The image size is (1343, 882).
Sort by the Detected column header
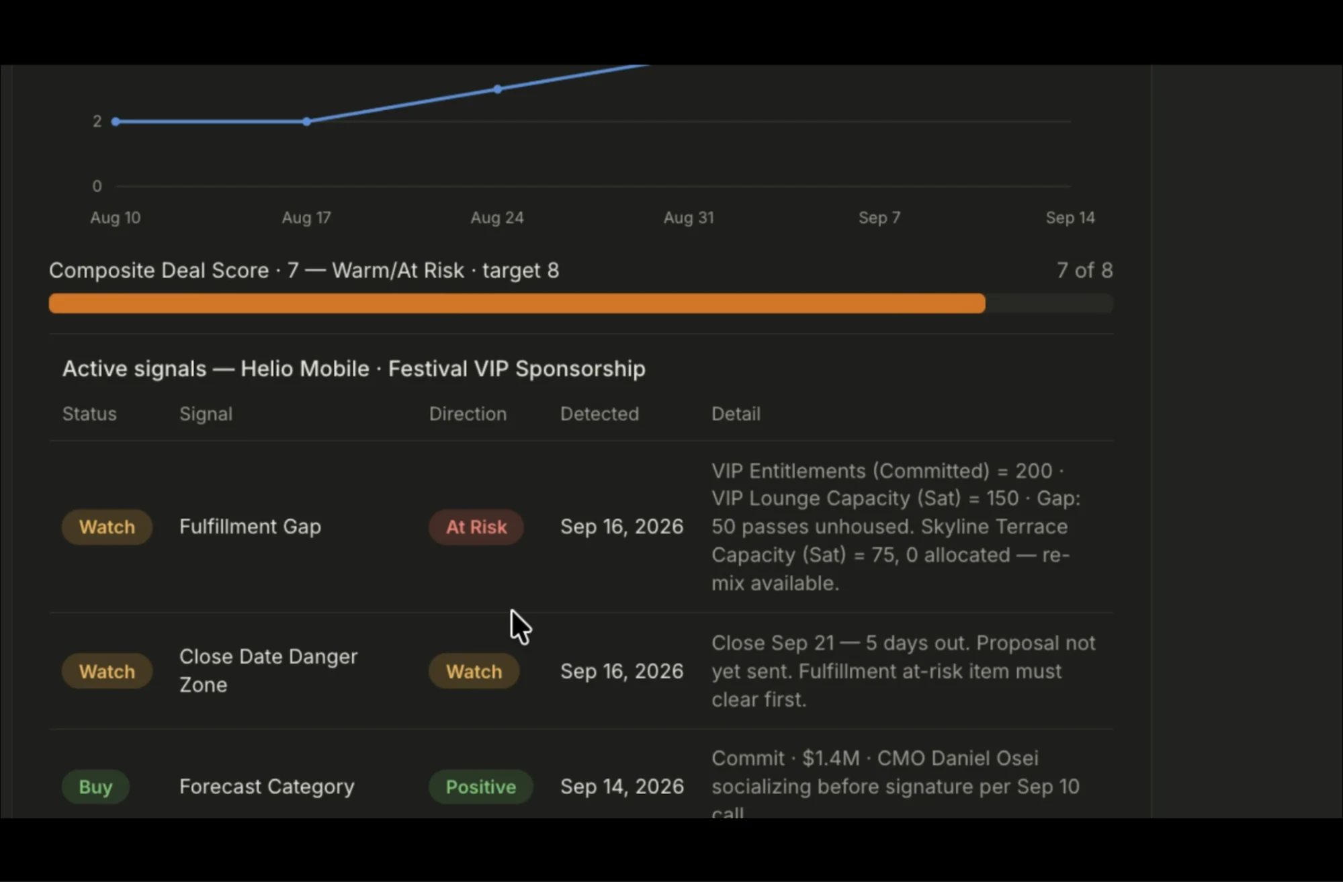pos(599,414)
